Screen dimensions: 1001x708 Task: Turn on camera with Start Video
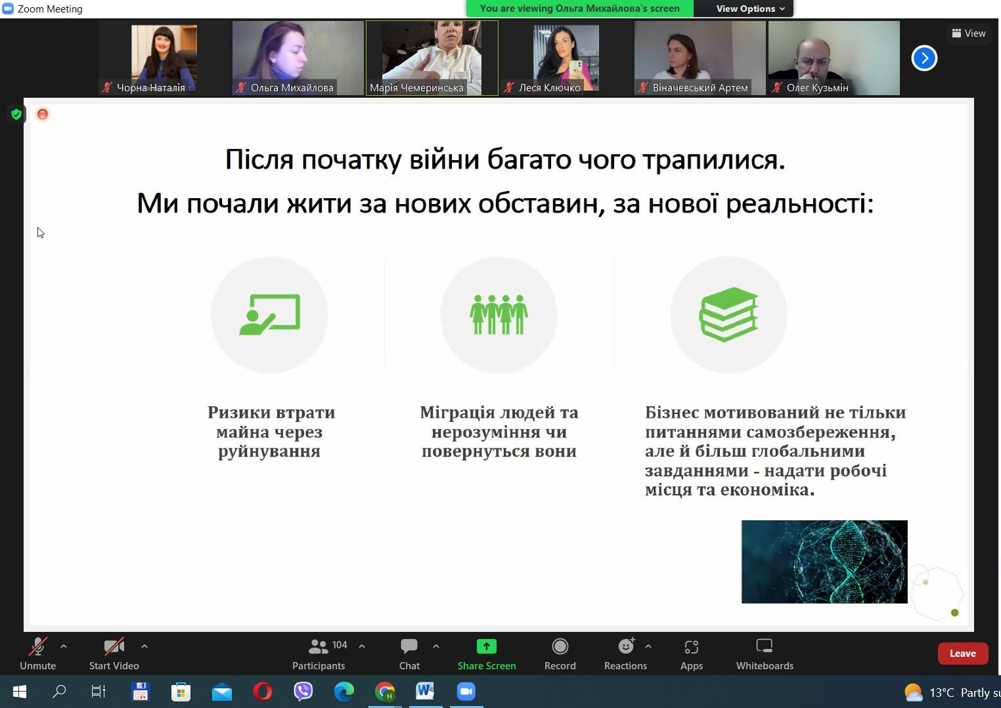114,654
